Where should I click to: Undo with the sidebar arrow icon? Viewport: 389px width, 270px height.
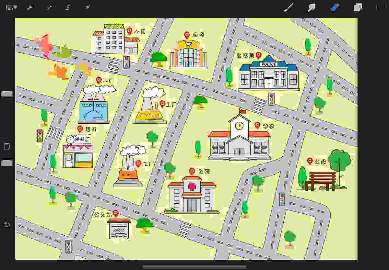(7, 224)
